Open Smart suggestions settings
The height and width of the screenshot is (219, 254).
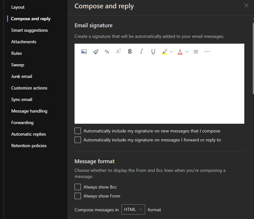(x=30, y=30)
